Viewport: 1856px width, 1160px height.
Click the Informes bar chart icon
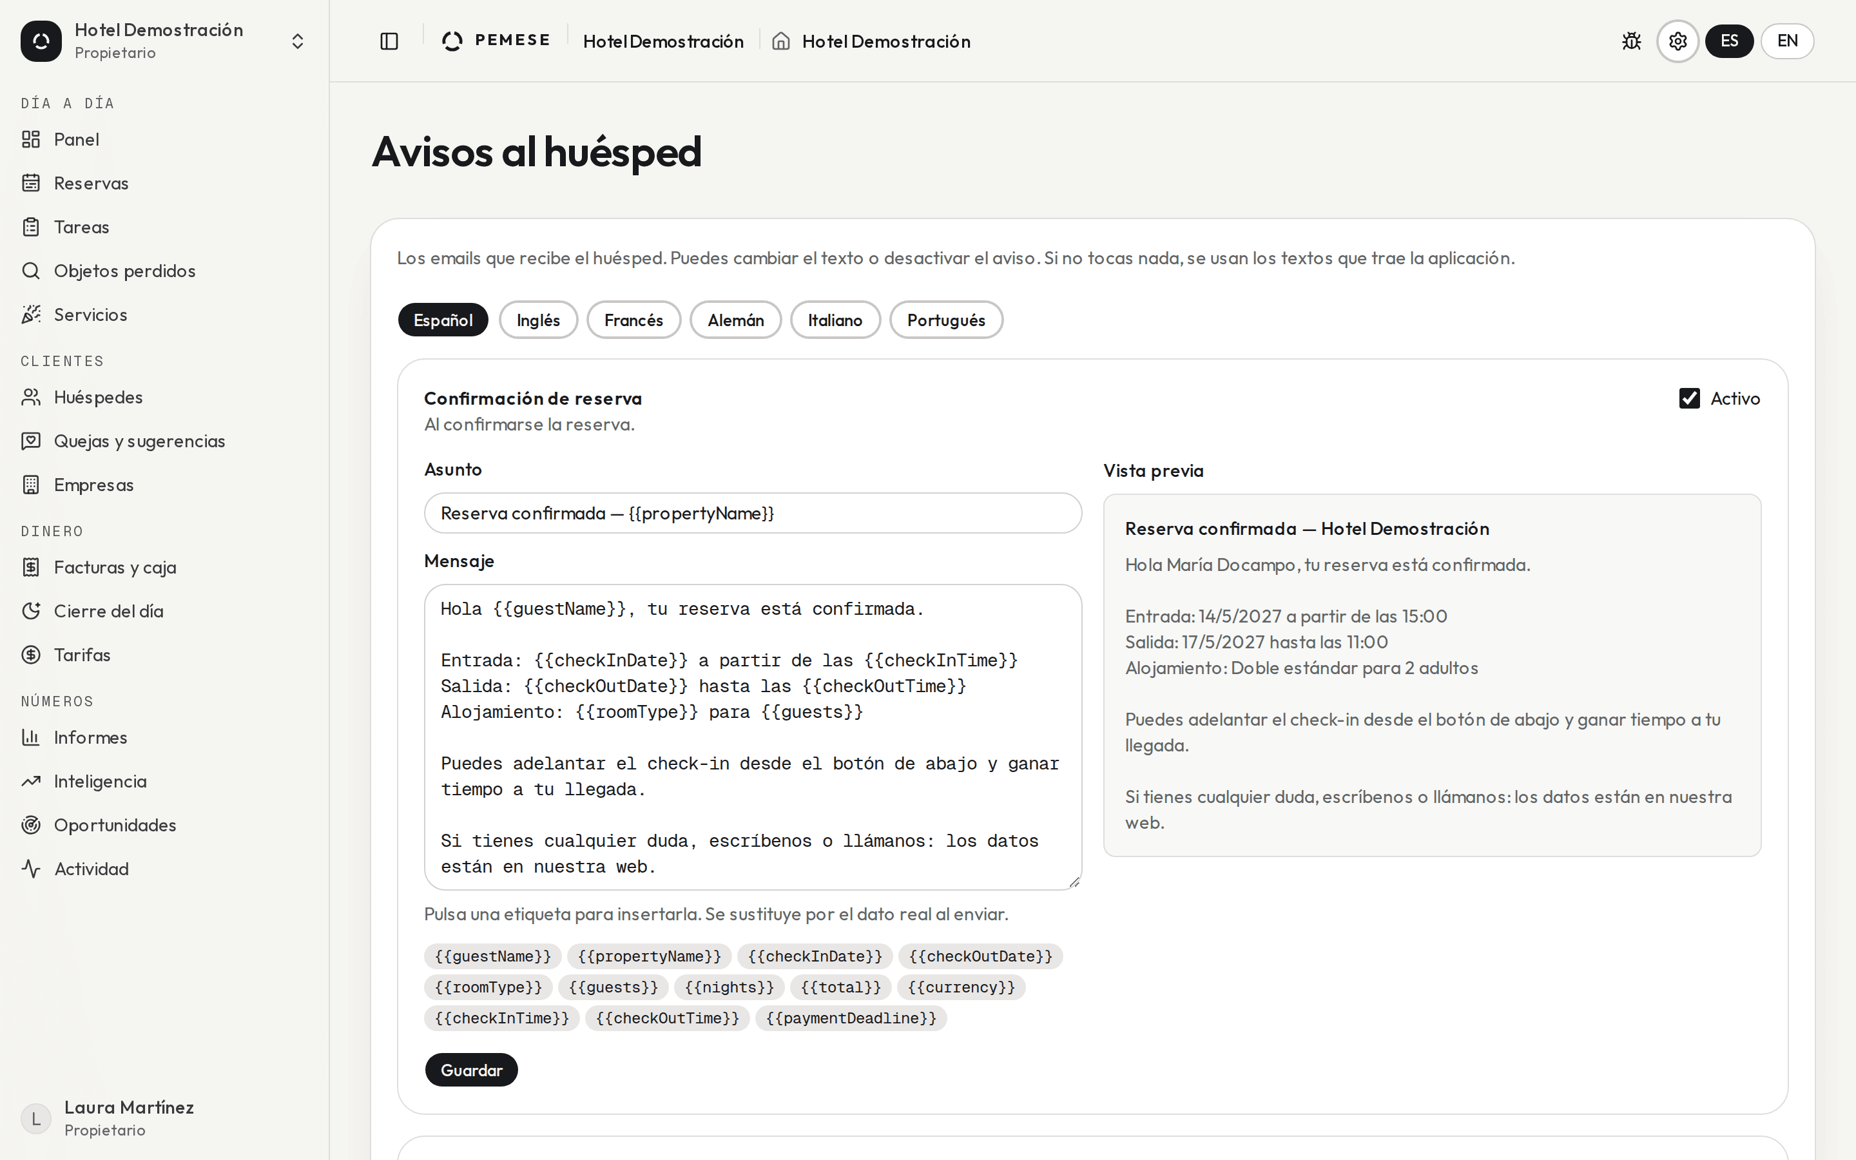pos(31,737)
